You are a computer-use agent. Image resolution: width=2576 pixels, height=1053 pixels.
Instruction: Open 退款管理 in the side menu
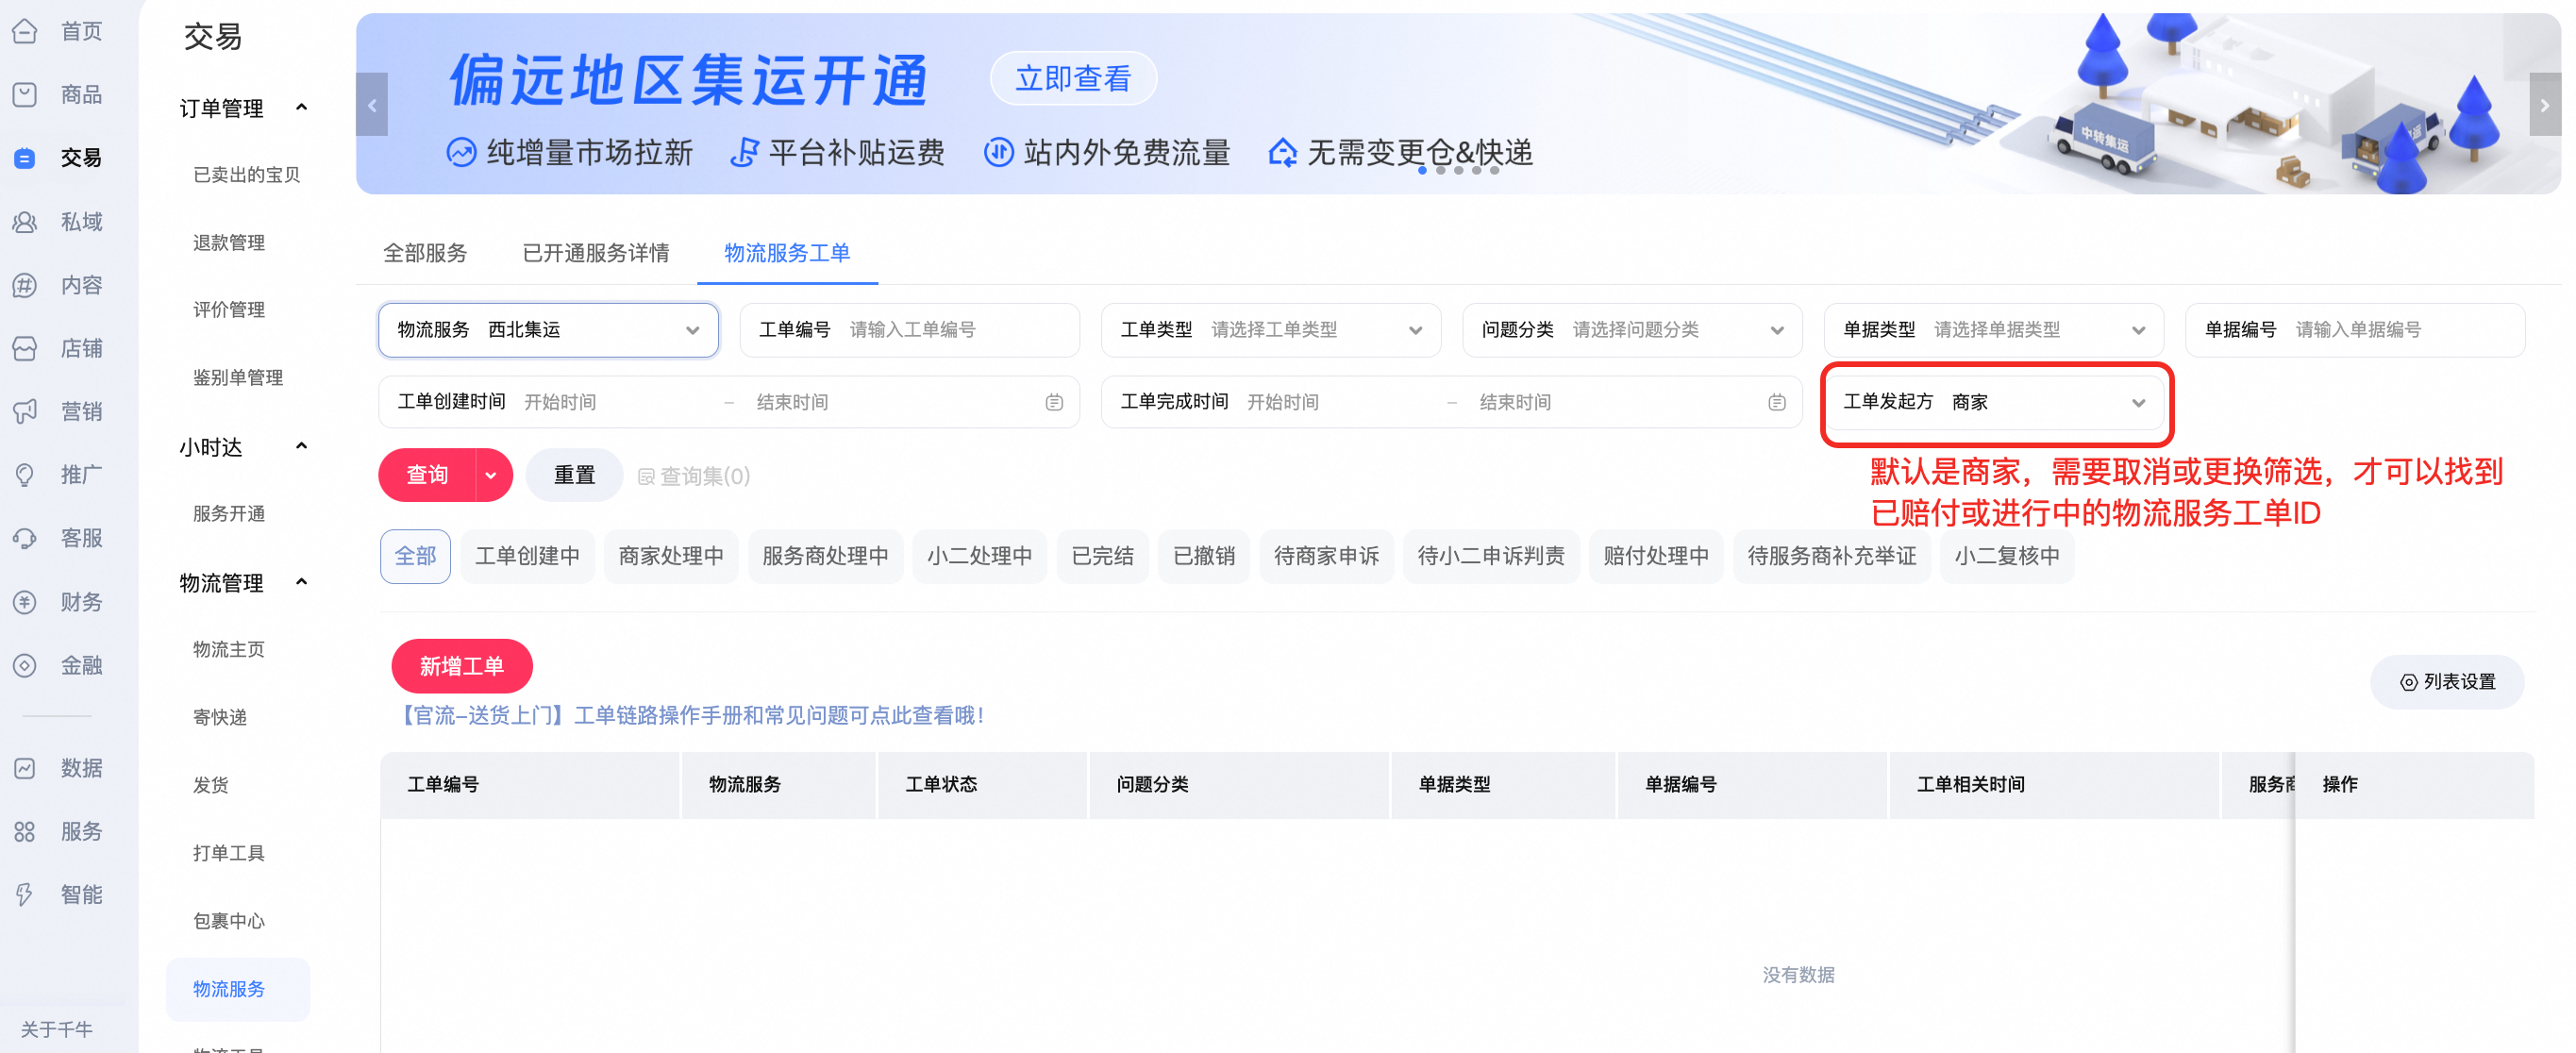(229, 242)
